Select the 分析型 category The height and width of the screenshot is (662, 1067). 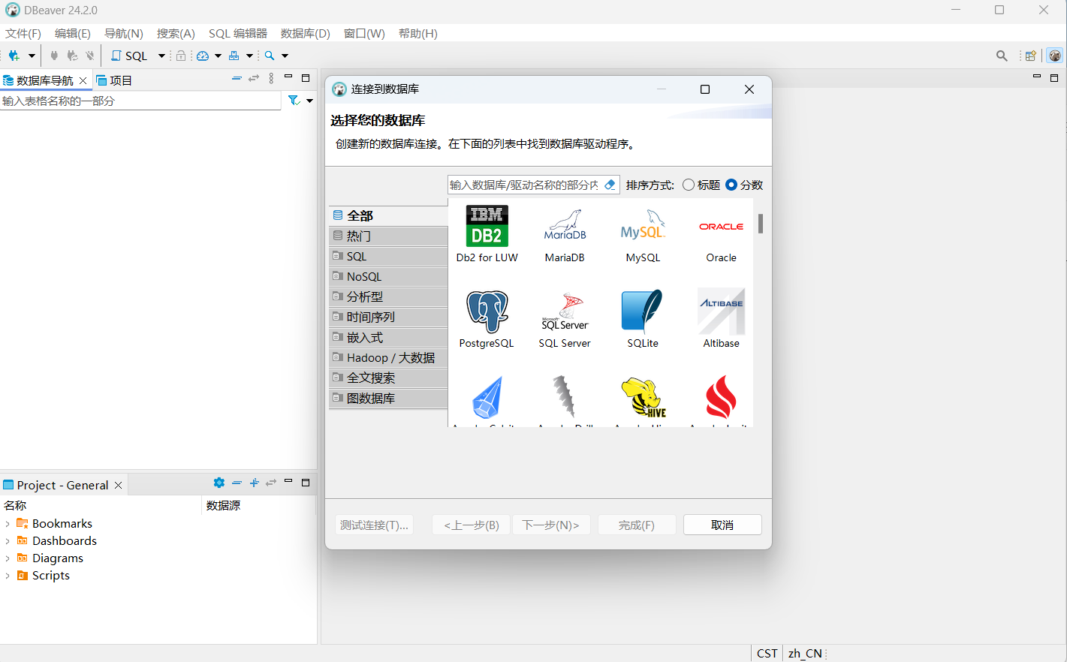click(x=388, y=296)
